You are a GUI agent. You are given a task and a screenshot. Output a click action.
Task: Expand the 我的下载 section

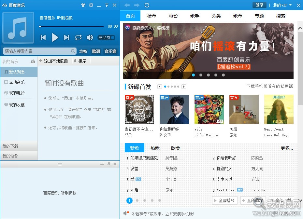tap(19, 146)
